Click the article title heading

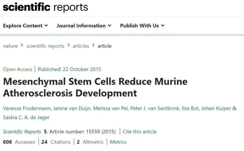click(x=95, y=87)
